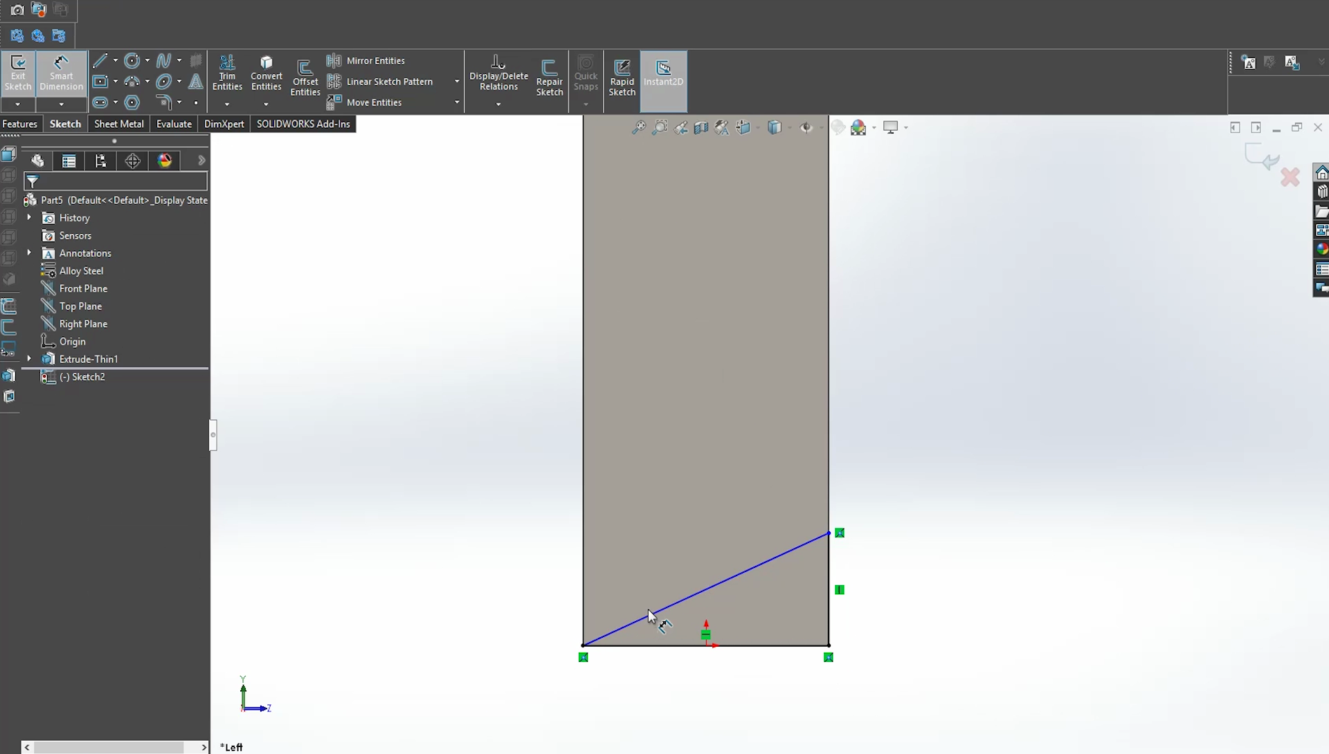Open PropertyManager tab
The width and height of the screenshot is (1329, 754).
(69, 161)
